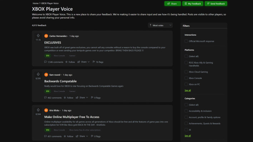Expand Share menu on Kris Klicks post
253x142 pixels.
[82, 136]
